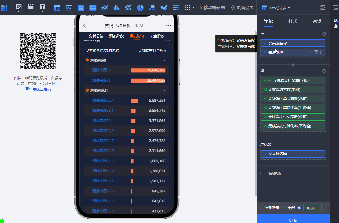
Task: Select the bubble chart toolbar icon
Action: (x=152, y=8)
